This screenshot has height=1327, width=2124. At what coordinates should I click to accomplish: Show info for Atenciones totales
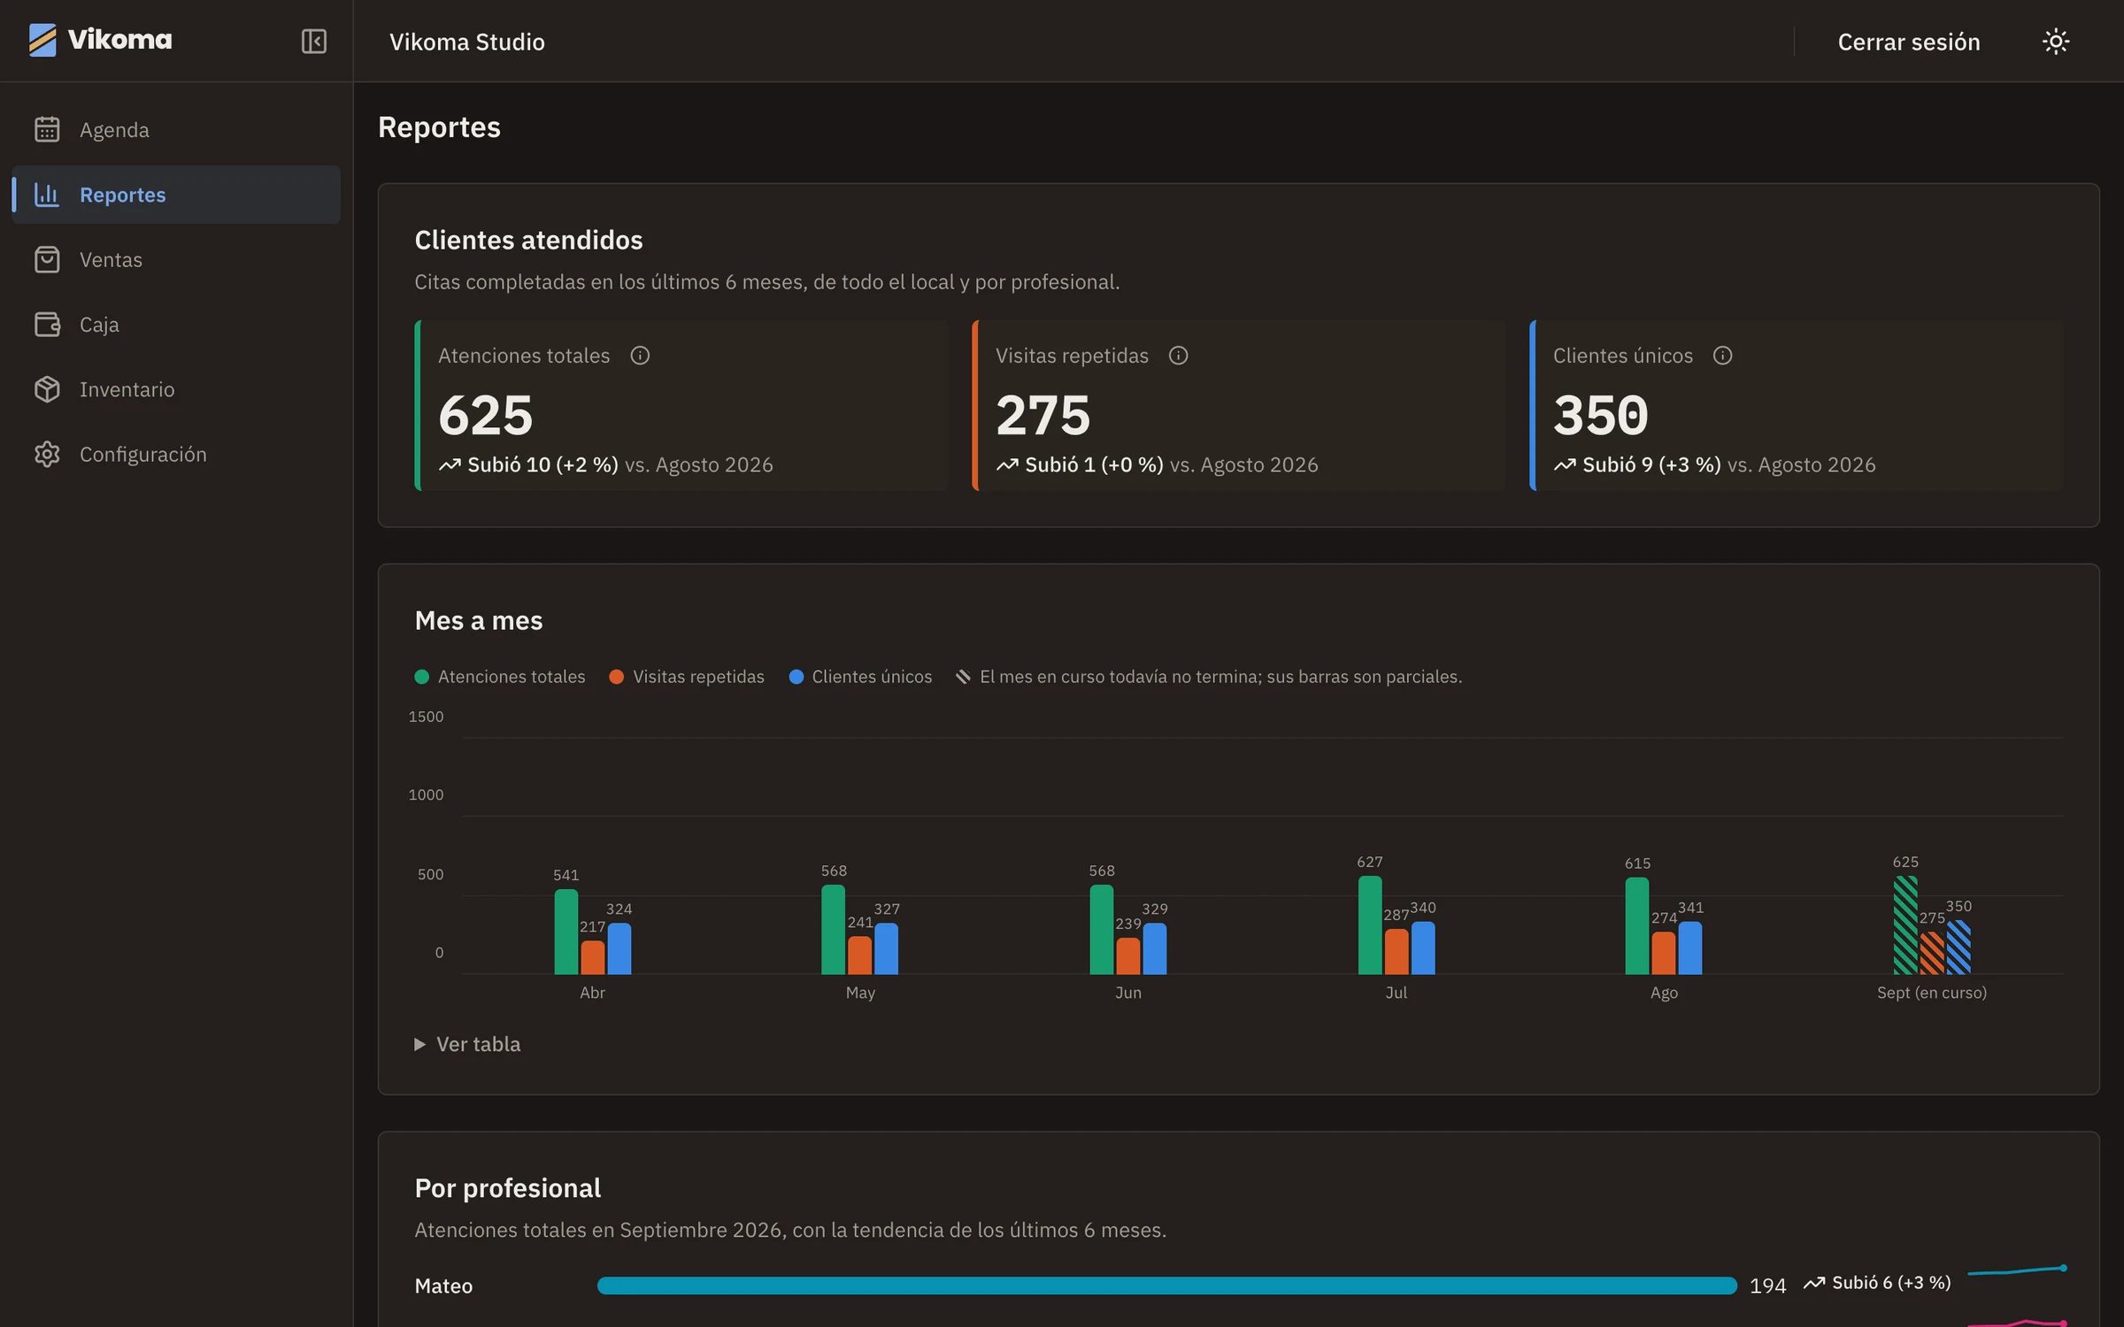coord(640,356)
